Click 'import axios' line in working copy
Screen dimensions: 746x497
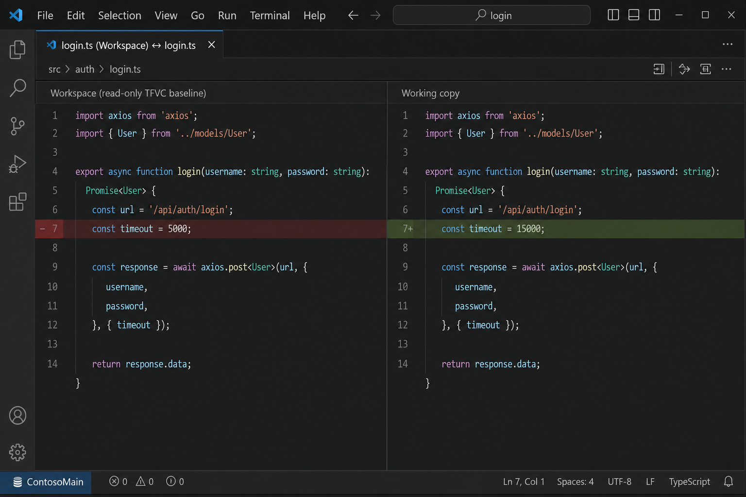pyautogui.click(x=485, y=116)
